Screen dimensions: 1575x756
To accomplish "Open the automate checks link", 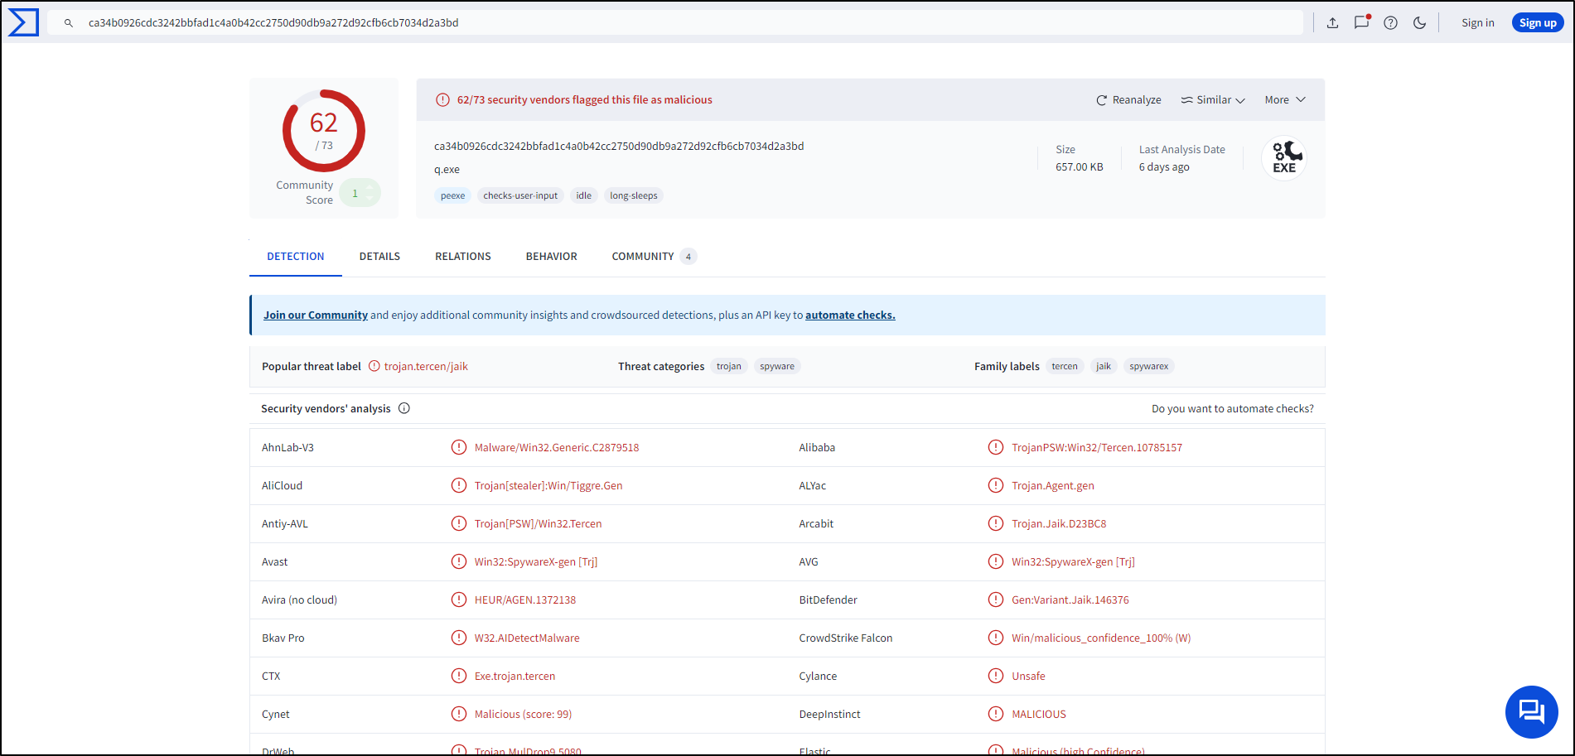I will pyautogui.click(x=850, y=315).
